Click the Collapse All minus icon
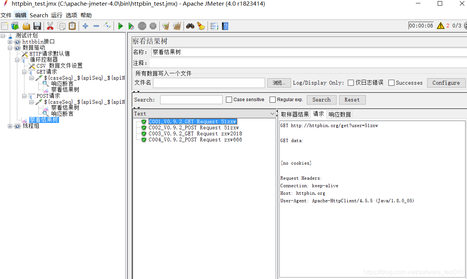This screenshot has width=467, height=279. (96, 26)
